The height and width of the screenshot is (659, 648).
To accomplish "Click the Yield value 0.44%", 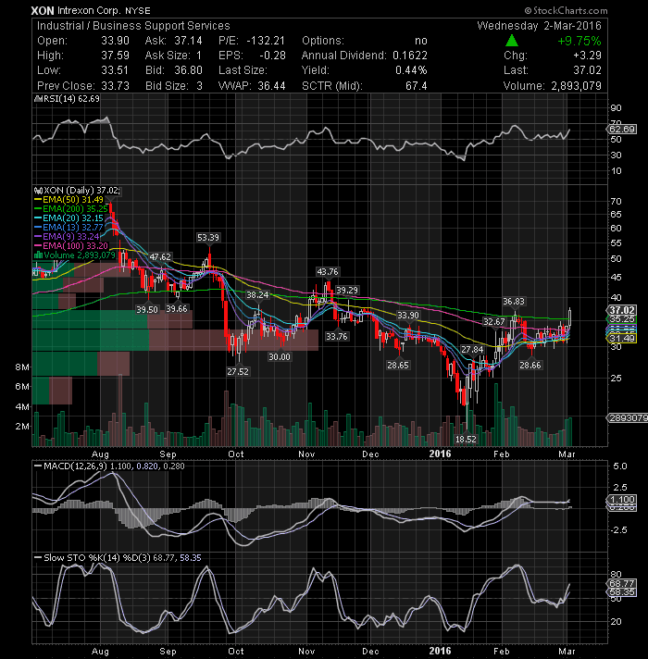I will tap(411, 70).
